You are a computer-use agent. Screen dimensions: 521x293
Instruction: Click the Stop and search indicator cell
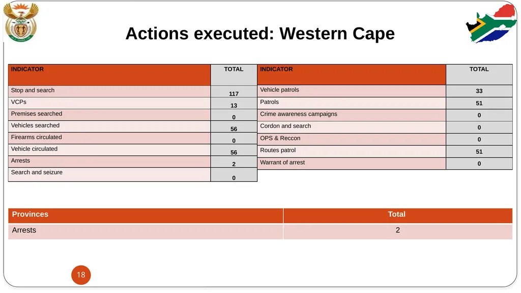point(109,91)
